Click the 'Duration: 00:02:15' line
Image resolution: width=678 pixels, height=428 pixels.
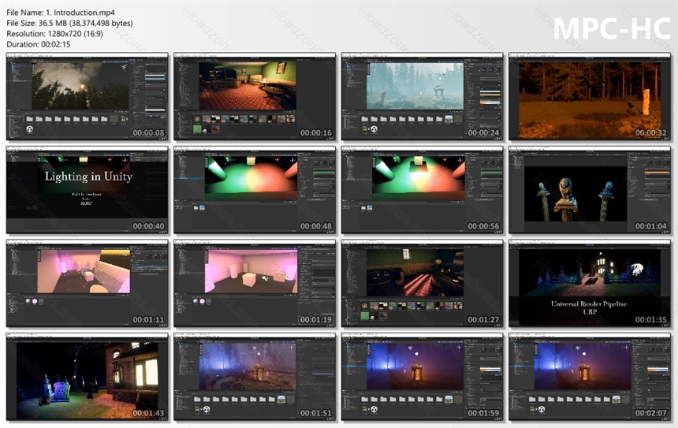[x=39, y=44]
